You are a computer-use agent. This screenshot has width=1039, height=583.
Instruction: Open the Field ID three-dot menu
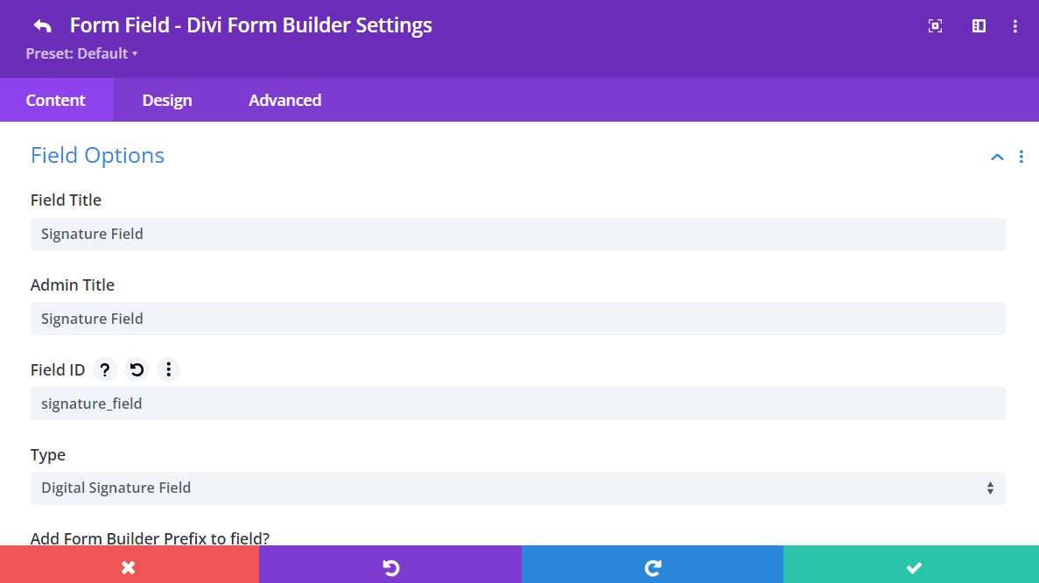[168, 369]
